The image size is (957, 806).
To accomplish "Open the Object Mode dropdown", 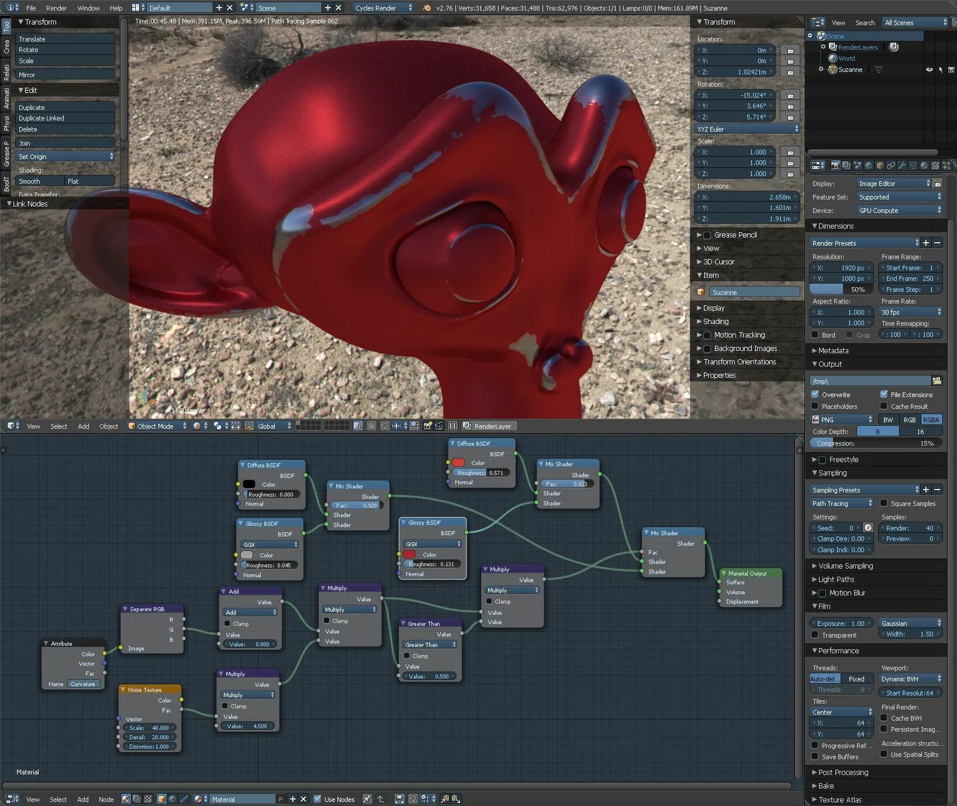I will click(x=157, y=426).
